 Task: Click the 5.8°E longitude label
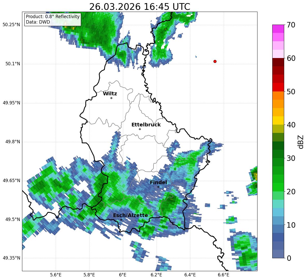coord(89,275)
